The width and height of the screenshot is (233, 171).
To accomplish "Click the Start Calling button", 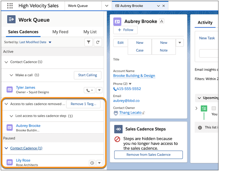I will pos(87,75).
